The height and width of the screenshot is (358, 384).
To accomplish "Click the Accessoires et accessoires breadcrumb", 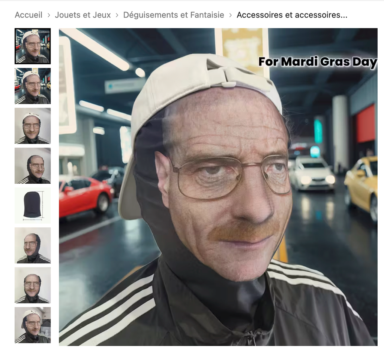I will click(292, 15).
